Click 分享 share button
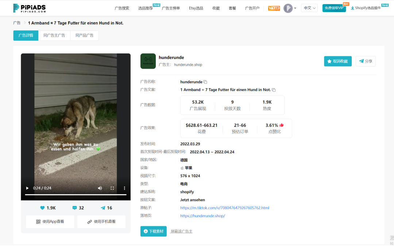Viewport: 394px width, 246px height. (x=366, y=61)
